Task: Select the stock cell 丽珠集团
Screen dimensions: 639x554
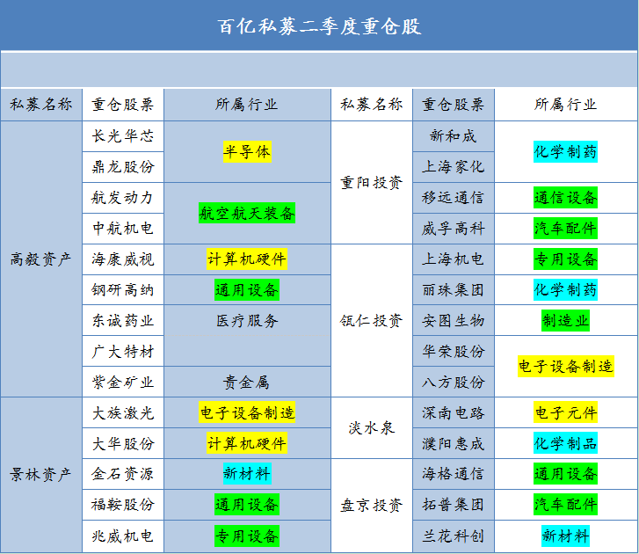Action: point(454,290)
